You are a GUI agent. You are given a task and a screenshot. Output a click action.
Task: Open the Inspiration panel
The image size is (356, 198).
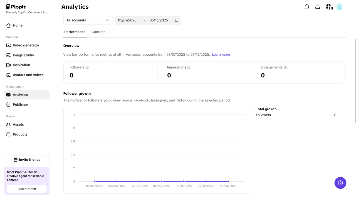pos(9,65)
